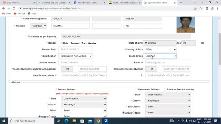Show the tab search dropdown arrow
221x124 pixels.
195,2
